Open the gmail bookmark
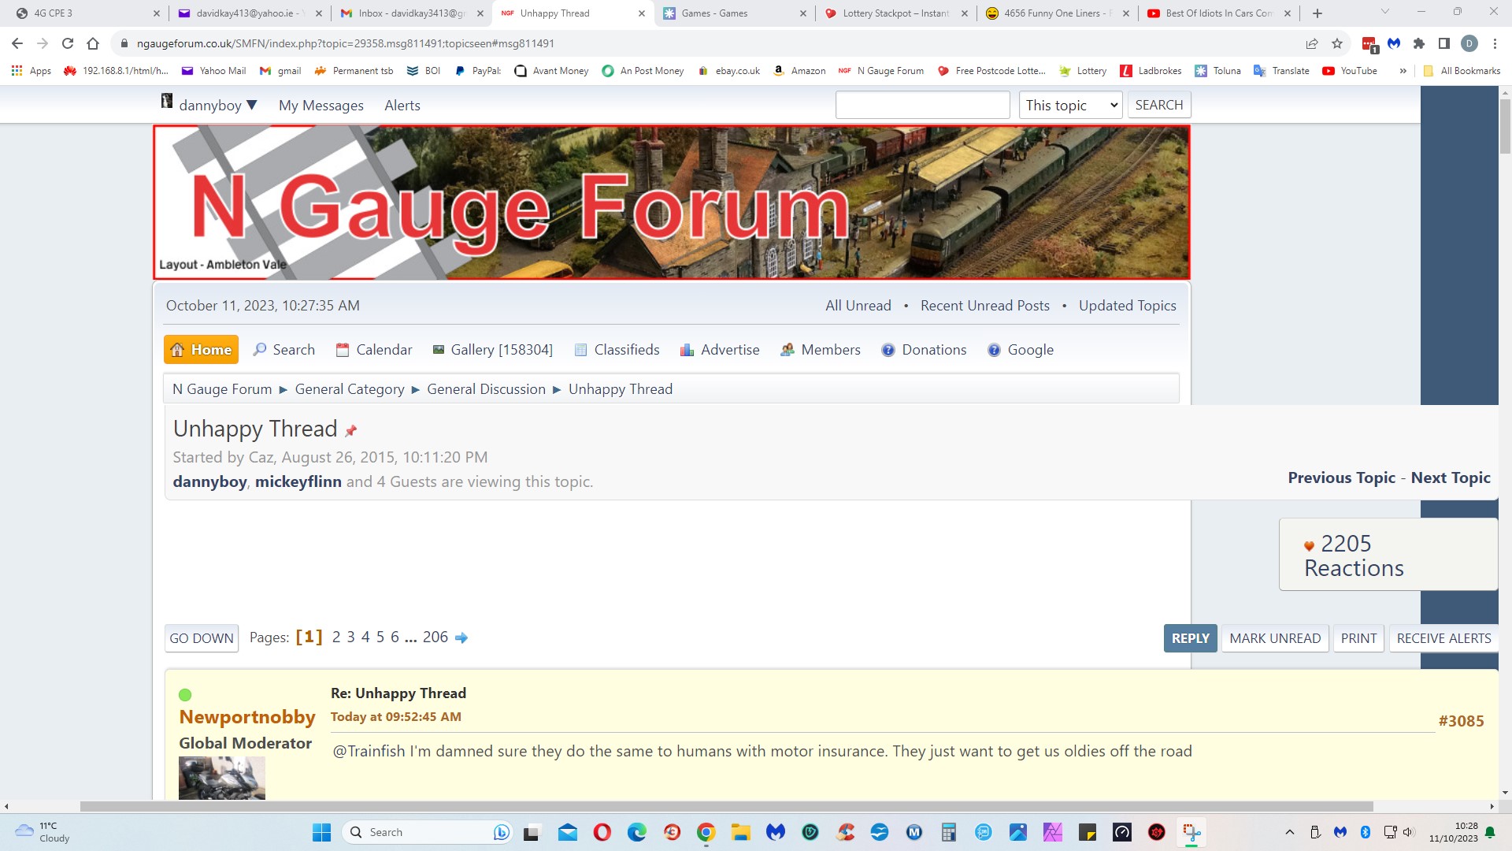Screen dimensions: 1512x851 click(x=280, y=71)
